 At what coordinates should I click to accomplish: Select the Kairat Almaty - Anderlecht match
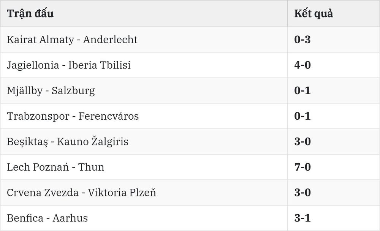pos(72,40)
